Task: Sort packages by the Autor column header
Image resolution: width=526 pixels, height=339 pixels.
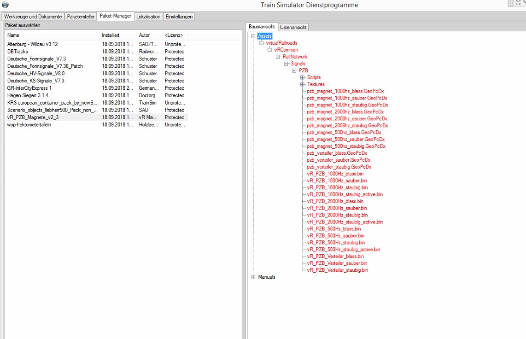Action: tap(149, 35)
